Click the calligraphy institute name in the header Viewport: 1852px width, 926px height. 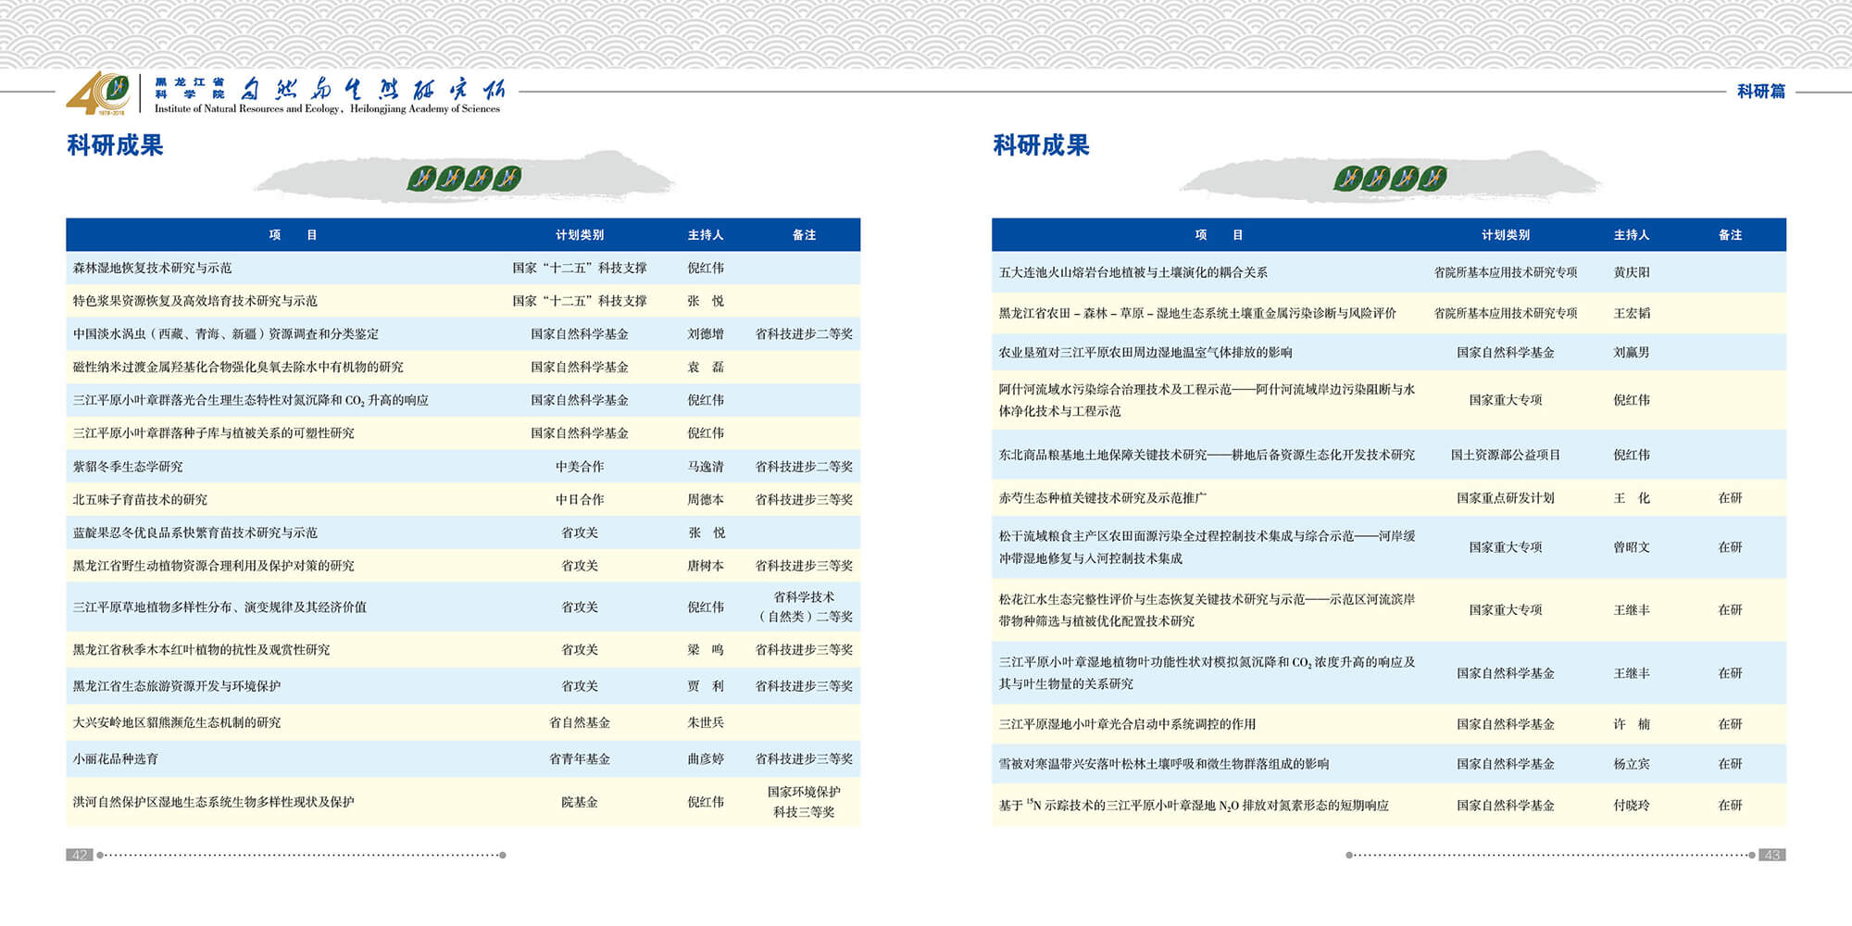(373, 89)
